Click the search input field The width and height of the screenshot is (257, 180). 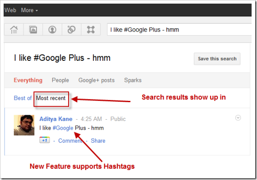click(179, 30)
